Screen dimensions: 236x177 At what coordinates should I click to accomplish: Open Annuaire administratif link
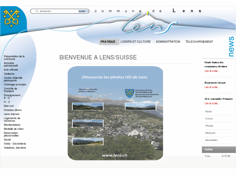(11, 64)
